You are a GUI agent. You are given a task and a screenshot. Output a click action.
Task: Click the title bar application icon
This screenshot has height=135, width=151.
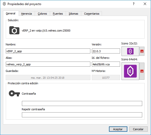tap(4, 4)
